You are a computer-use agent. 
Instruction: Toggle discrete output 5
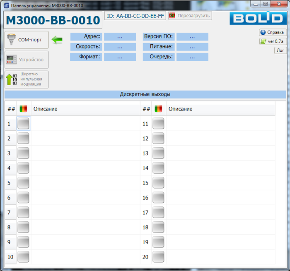24,183
